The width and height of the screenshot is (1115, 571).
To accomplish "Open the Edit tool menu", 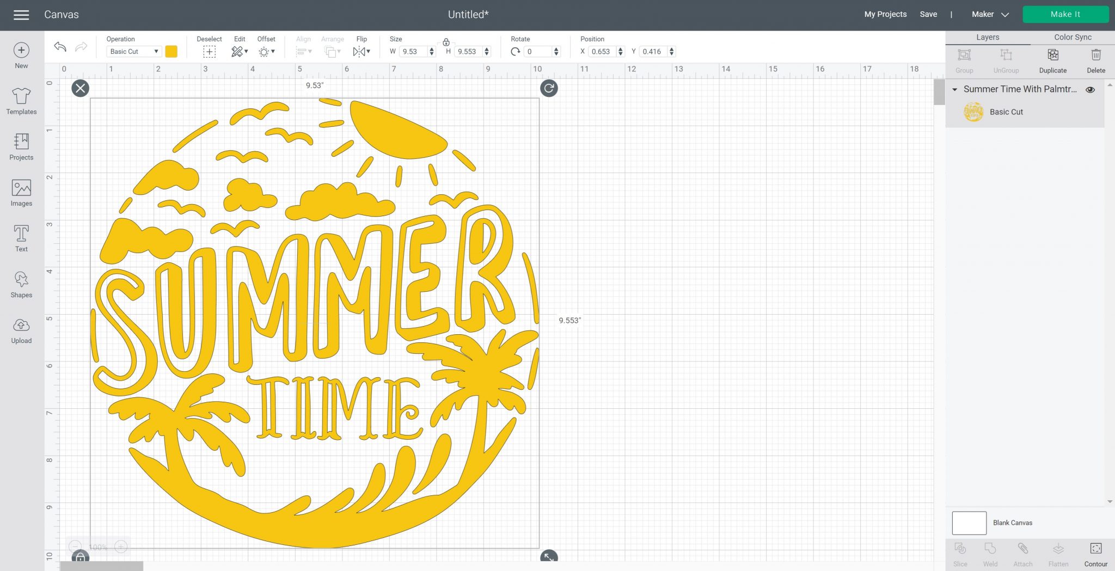I will (240, 52).
